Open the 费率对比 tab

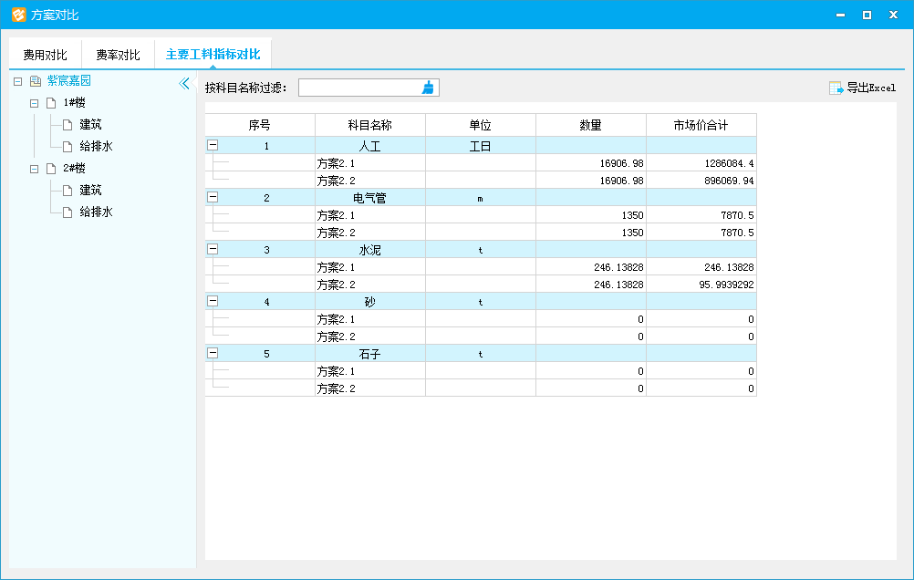118,55
